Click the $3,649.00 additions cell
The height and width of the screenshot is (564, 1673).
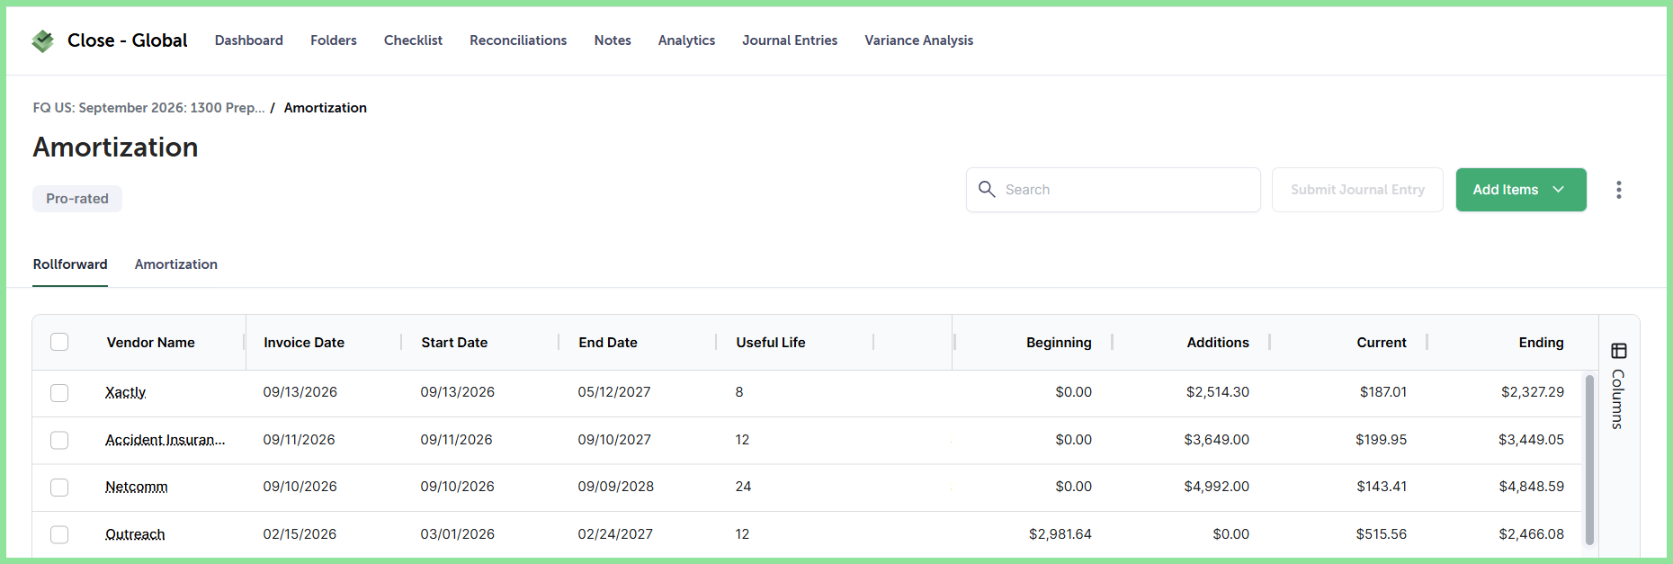[x=1217, y=440]
